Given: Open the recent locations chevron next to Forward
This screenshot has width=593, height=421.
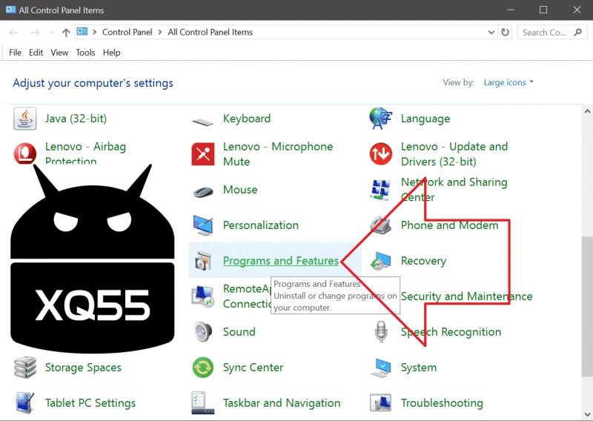Looking at the screenshot, I should [x=50, y=33].
